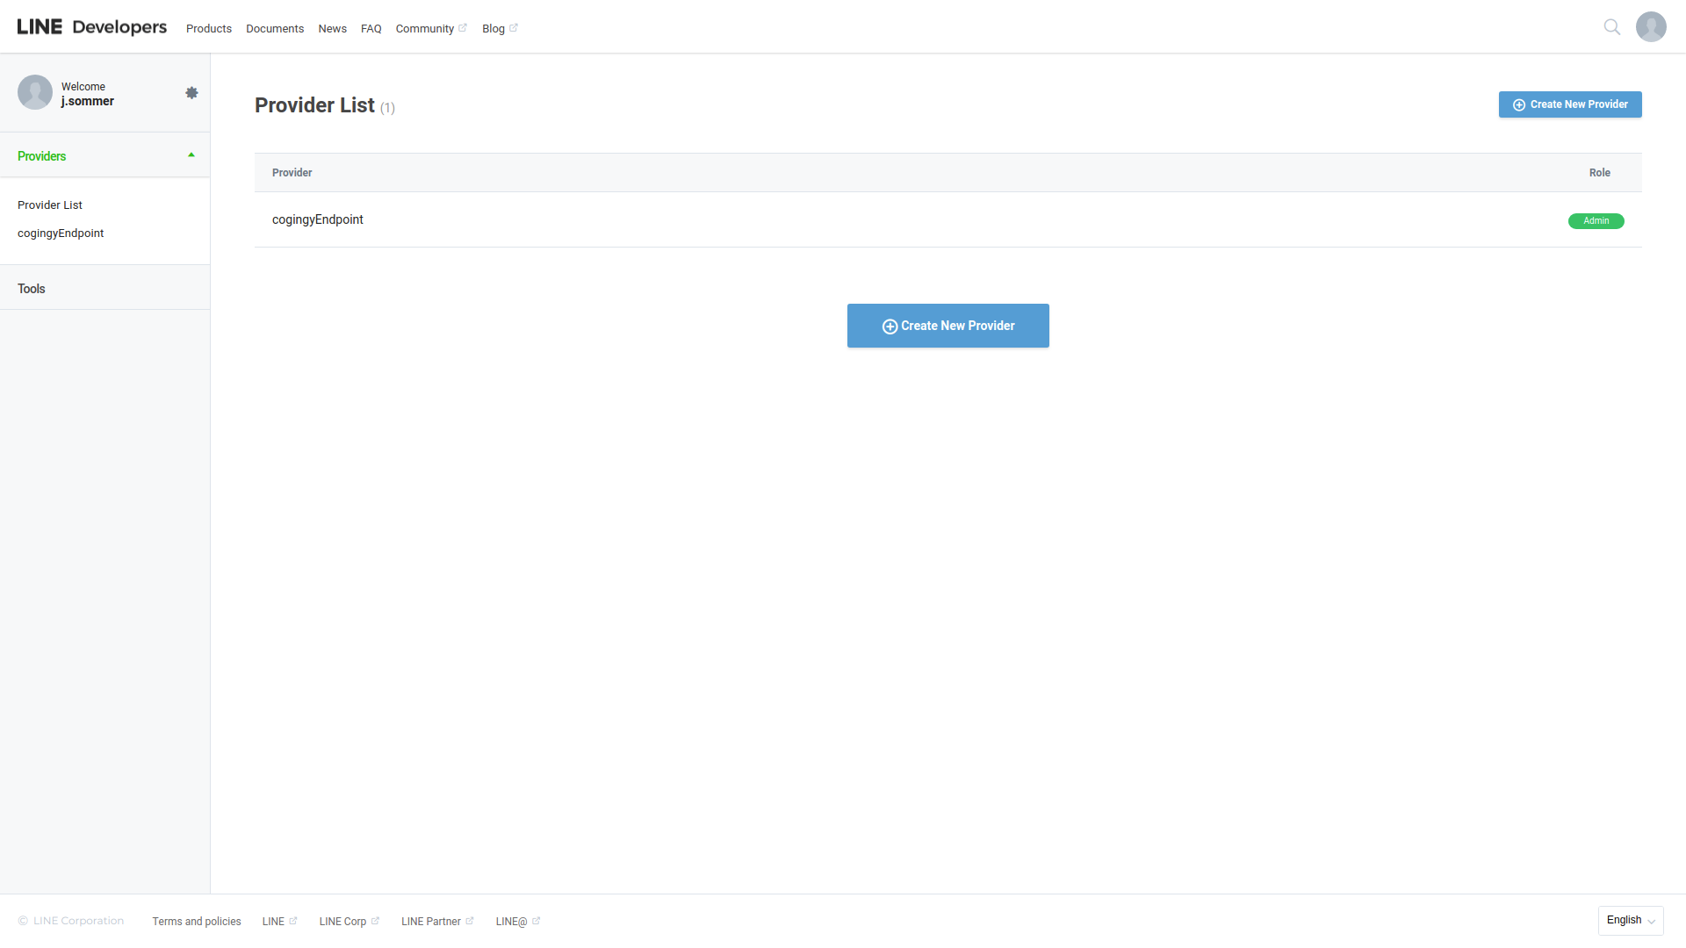
Task: Open the top-right profile avatar
Action: [x=1651, y=27]
